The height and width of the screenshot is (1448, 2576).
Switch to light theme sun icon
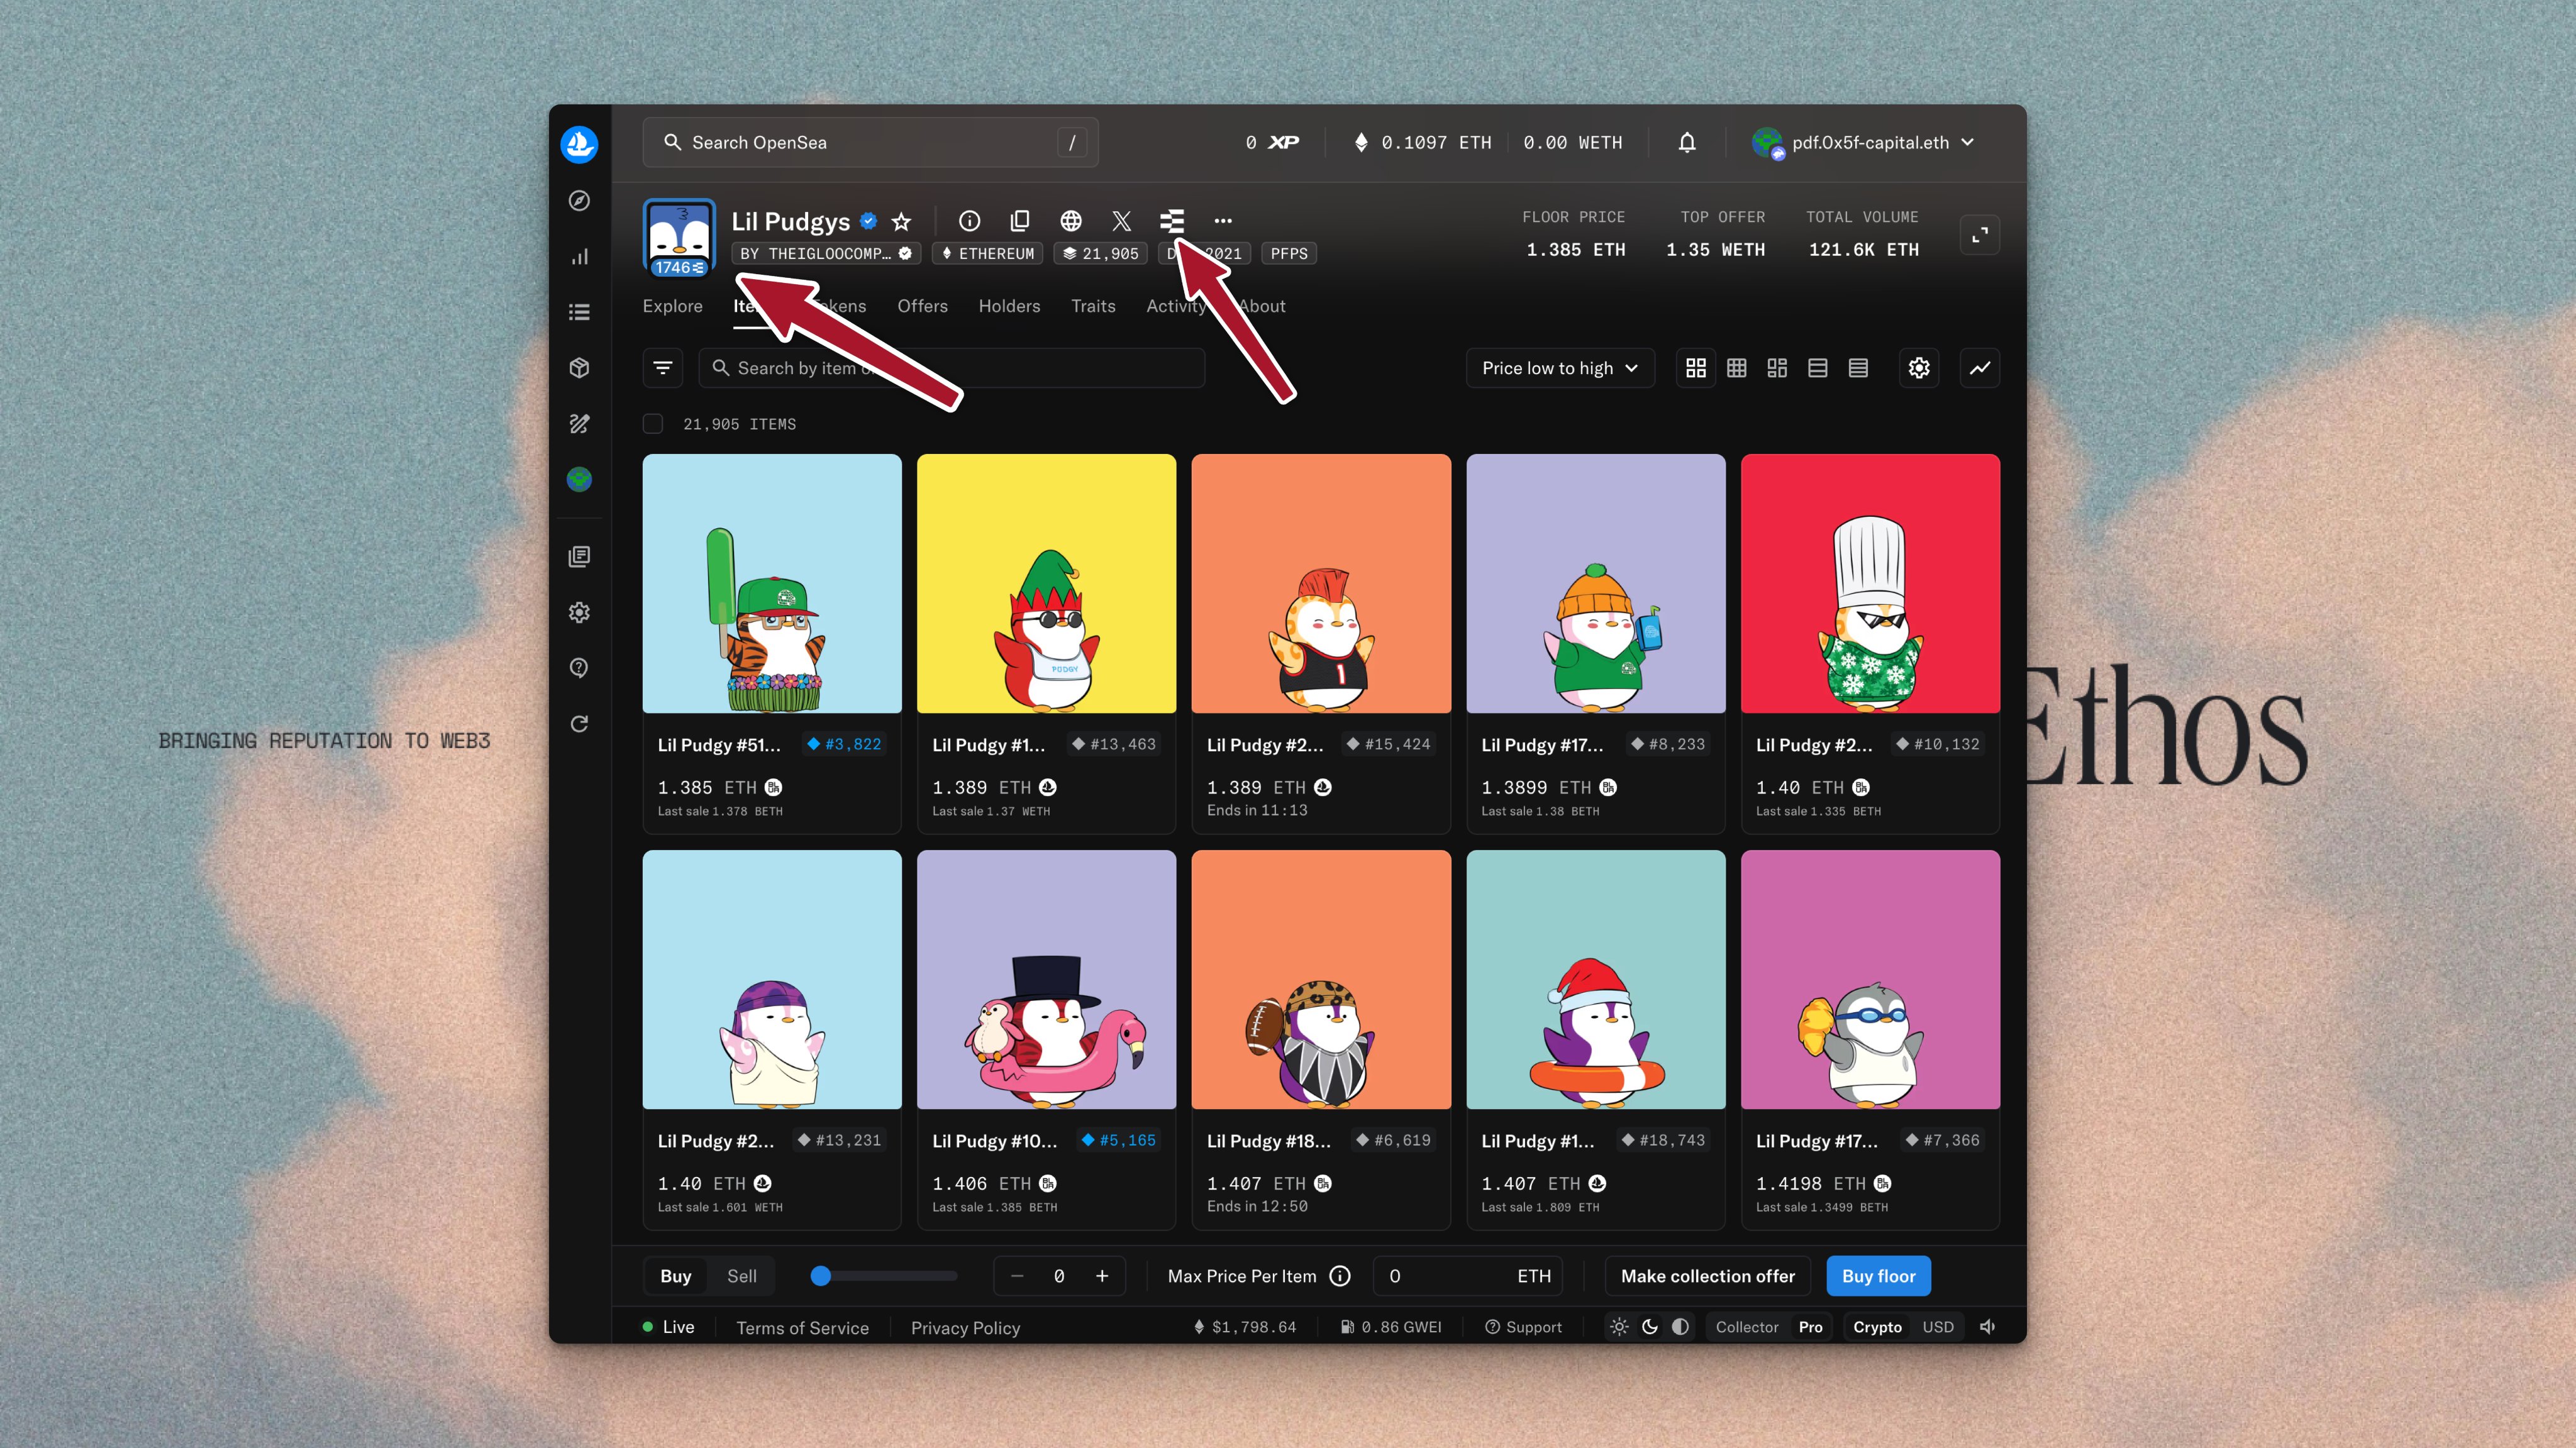pos(1620,1327)
